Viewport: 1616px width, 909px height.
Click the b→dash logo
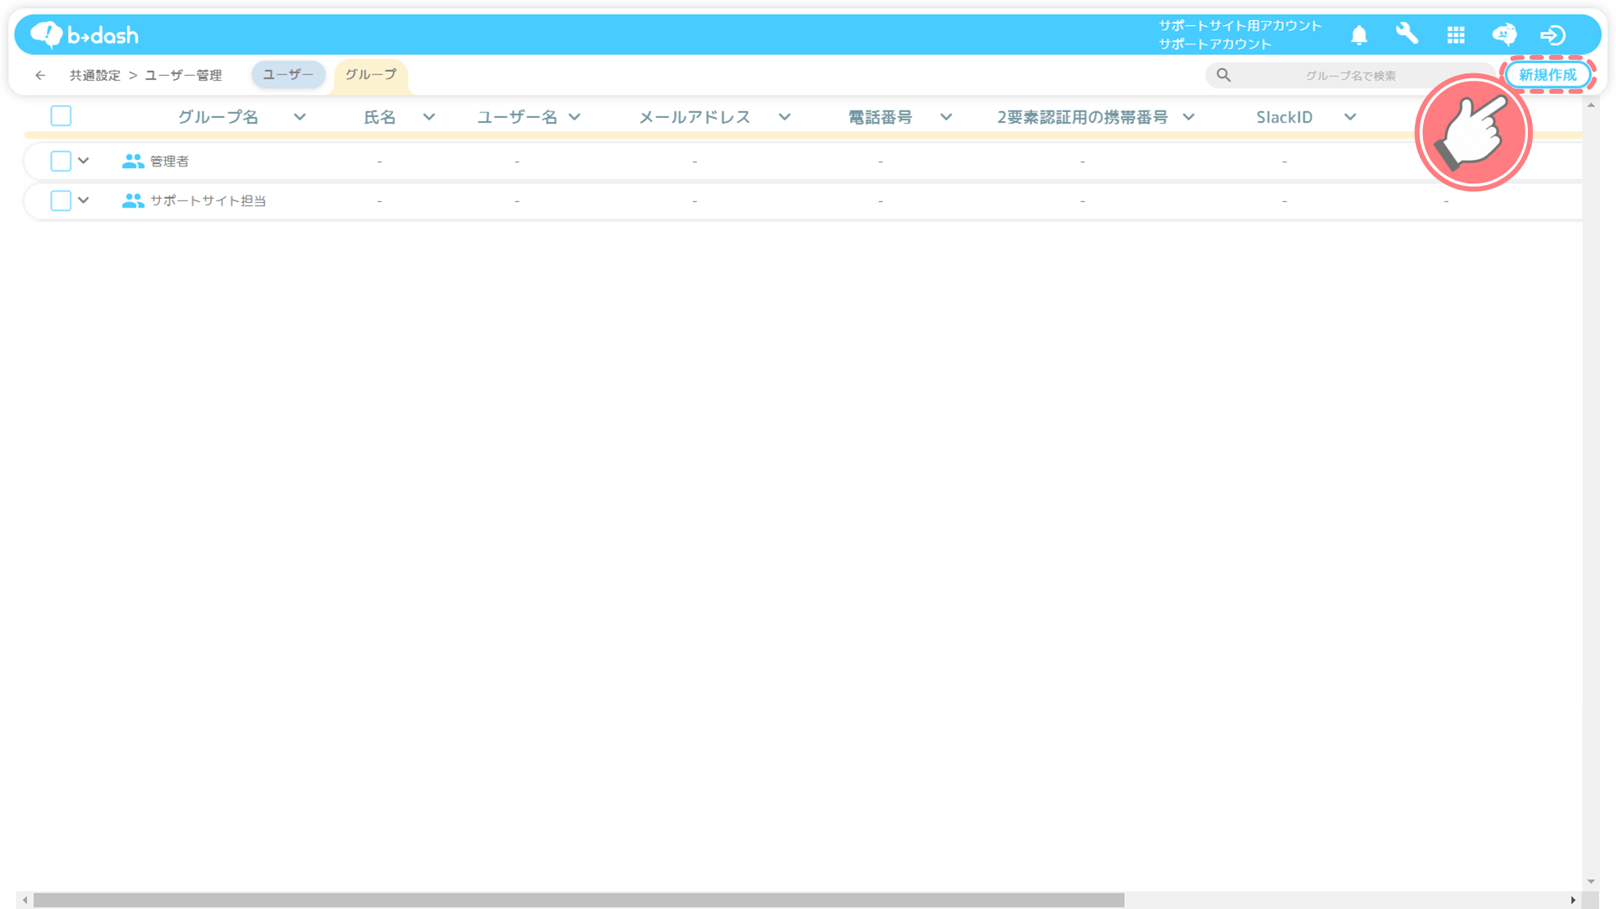click(x=85, y=35)
